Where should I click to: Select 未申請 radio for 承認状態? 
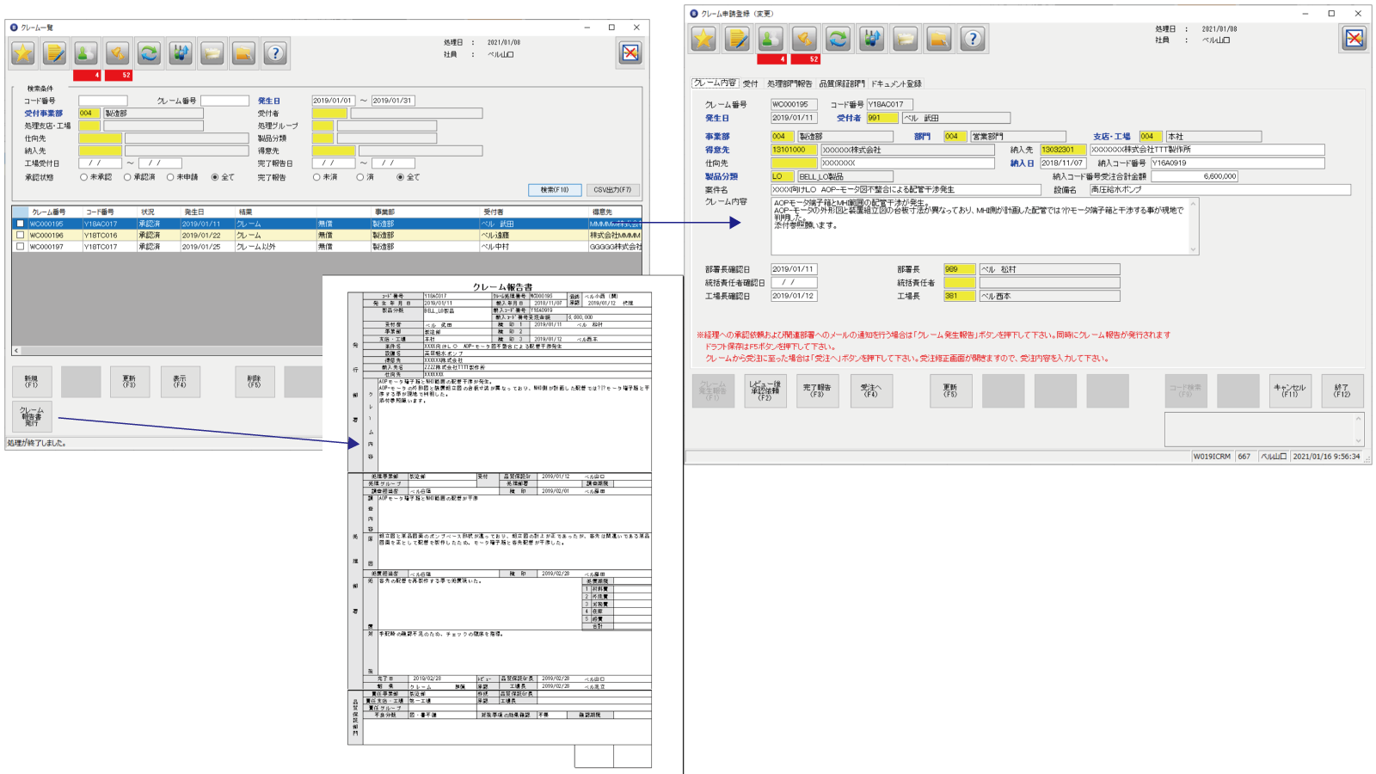point(170,177)
